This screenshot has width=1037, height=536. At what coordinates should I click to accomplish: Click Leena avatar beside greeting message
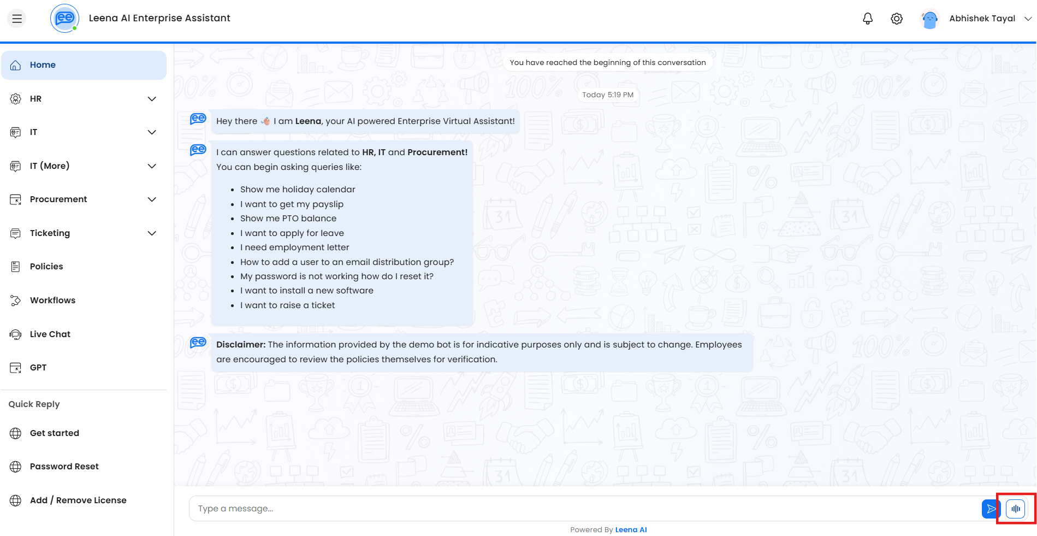point(198,119)
